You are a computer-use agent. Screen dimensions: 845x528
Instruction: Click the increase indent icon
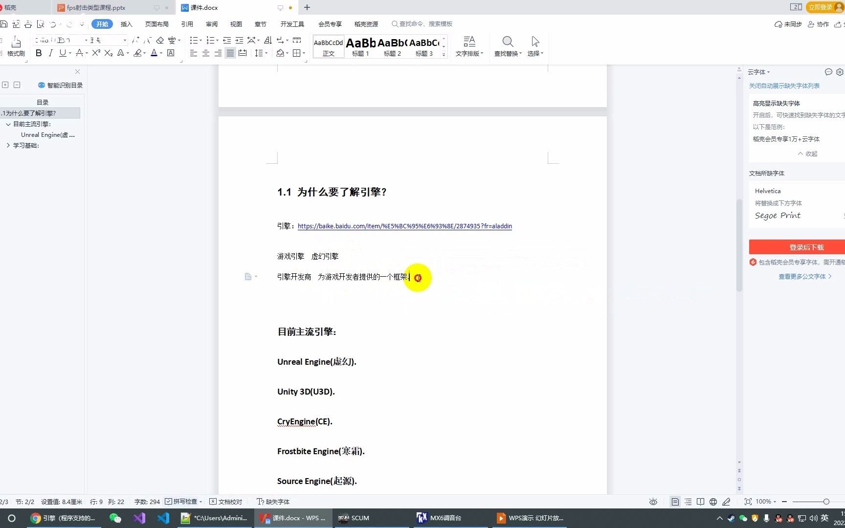[x=239, y=40]
